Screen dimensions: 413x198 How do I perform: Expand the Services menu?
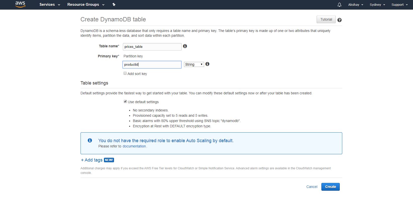[x=50, y=5]
